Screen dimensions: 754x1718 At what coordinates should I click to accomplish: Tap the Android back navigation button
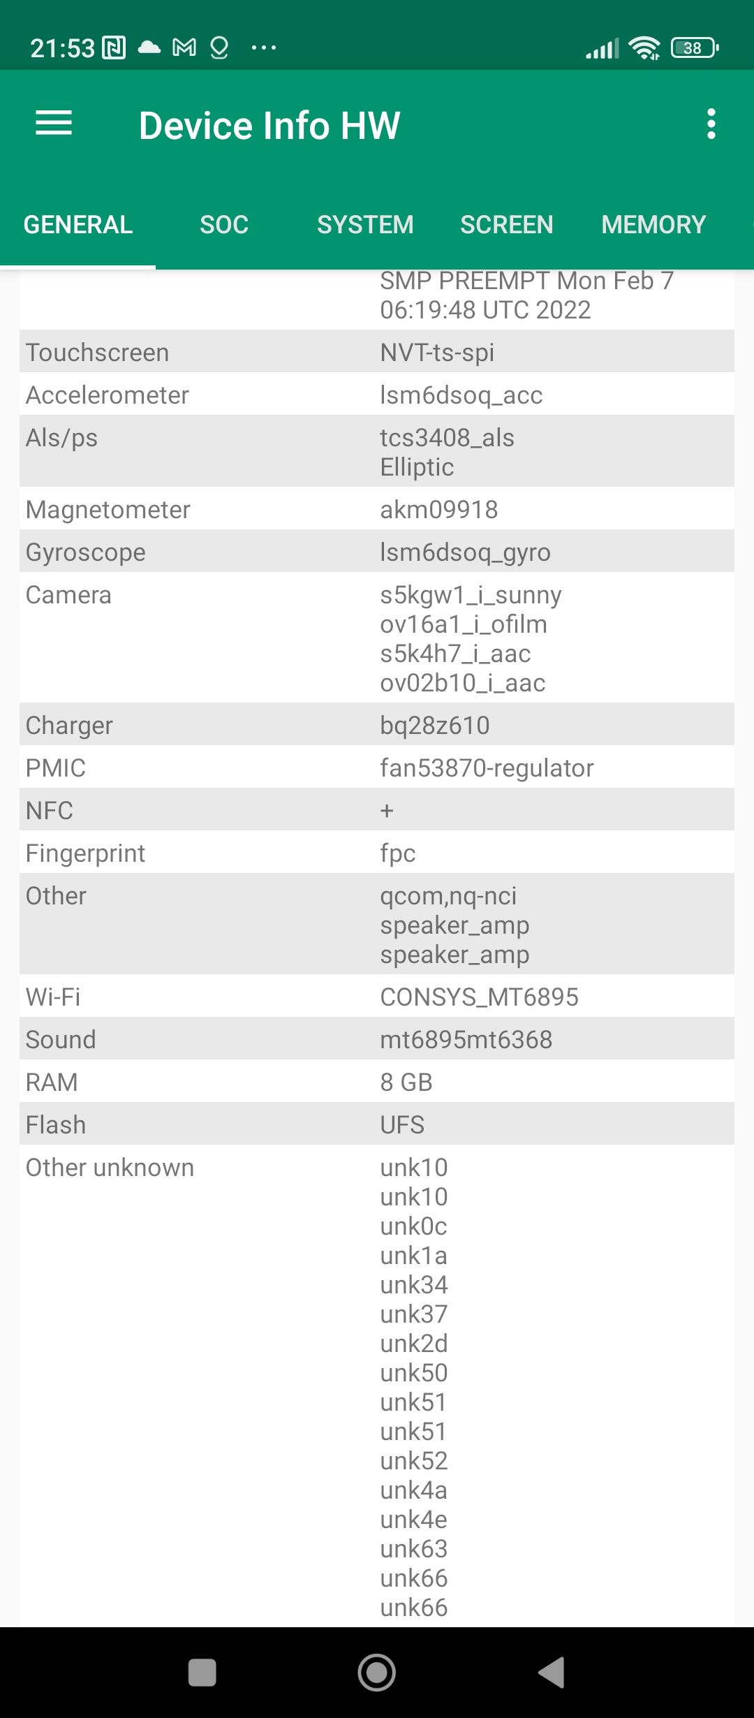(x=552, y=1673)
